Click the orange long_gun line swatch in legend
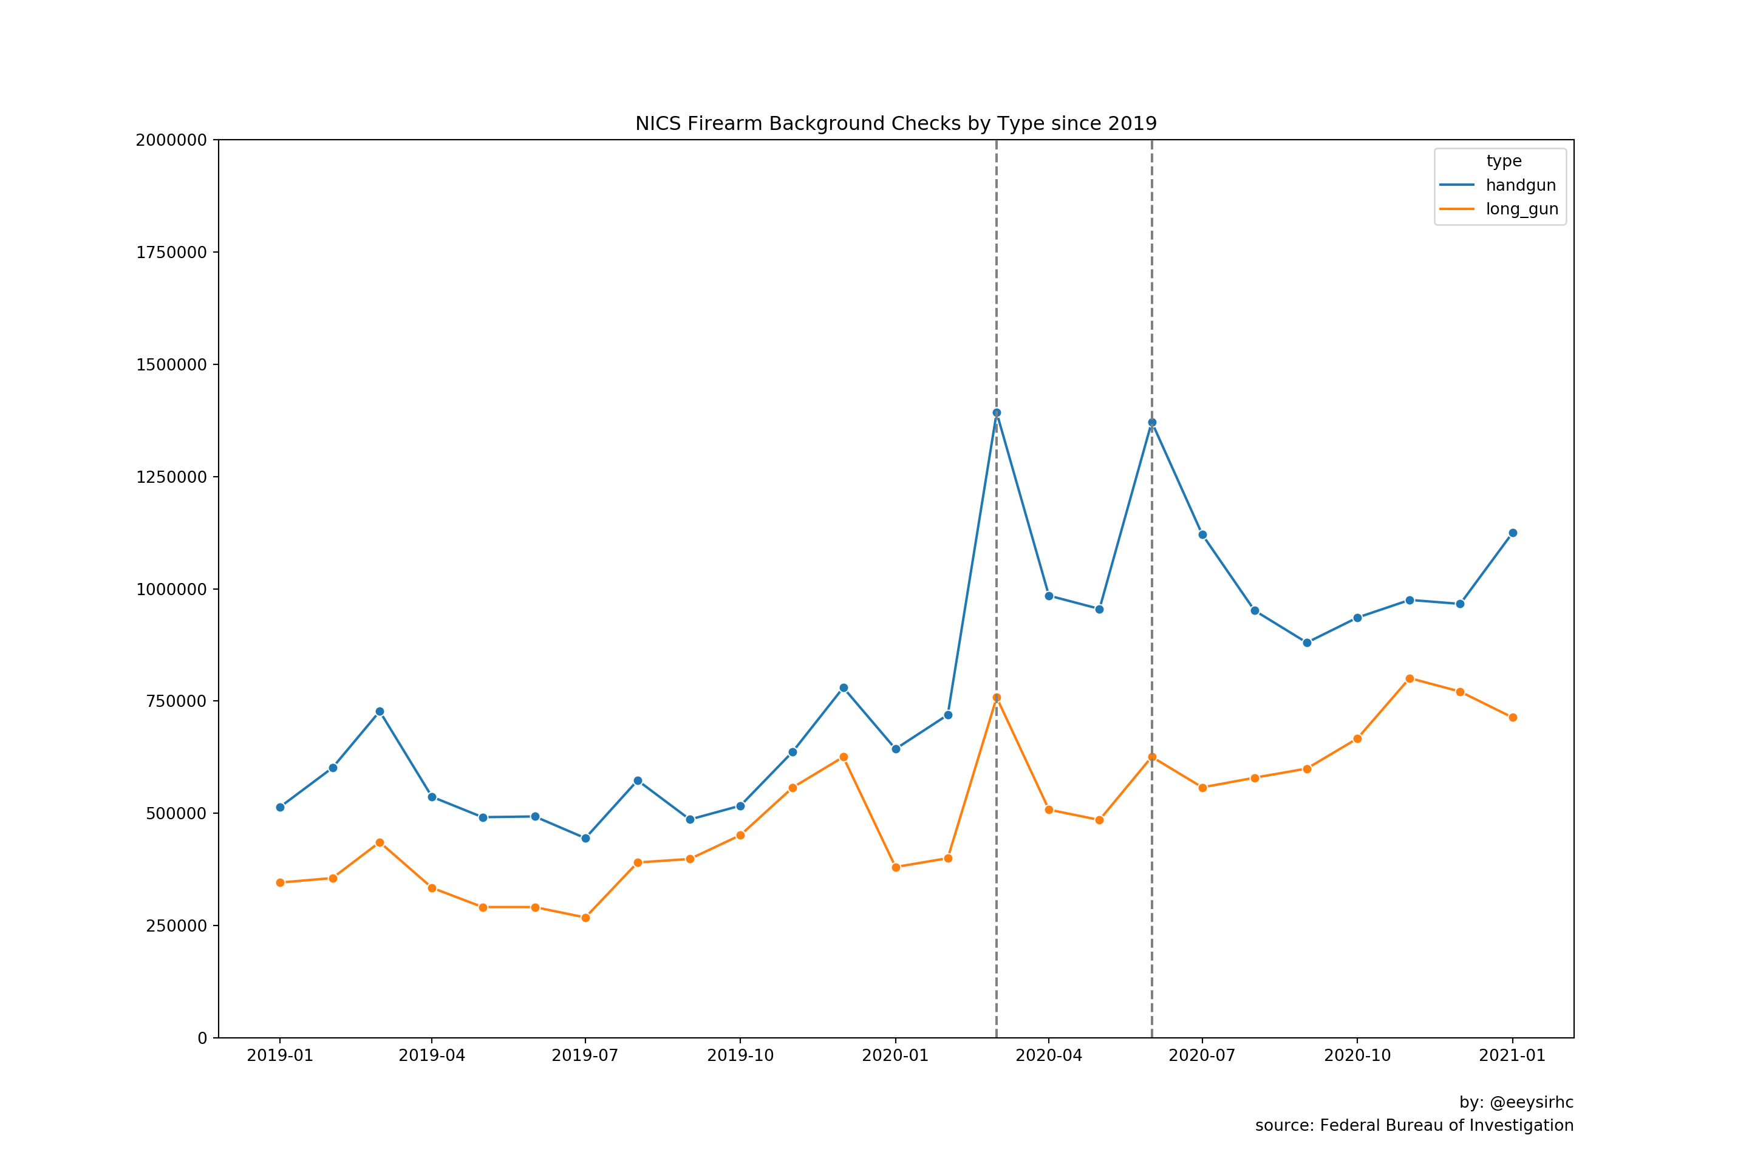Screen dimensions: 1749x1166 (x=1456, y=209)
